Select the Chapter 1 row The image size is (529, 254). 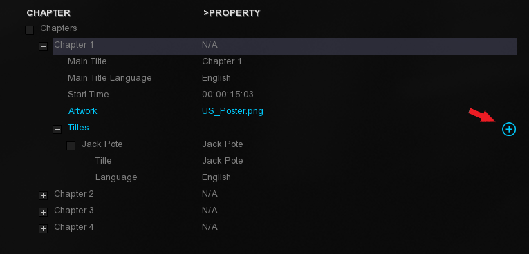(x=285, y=46)
